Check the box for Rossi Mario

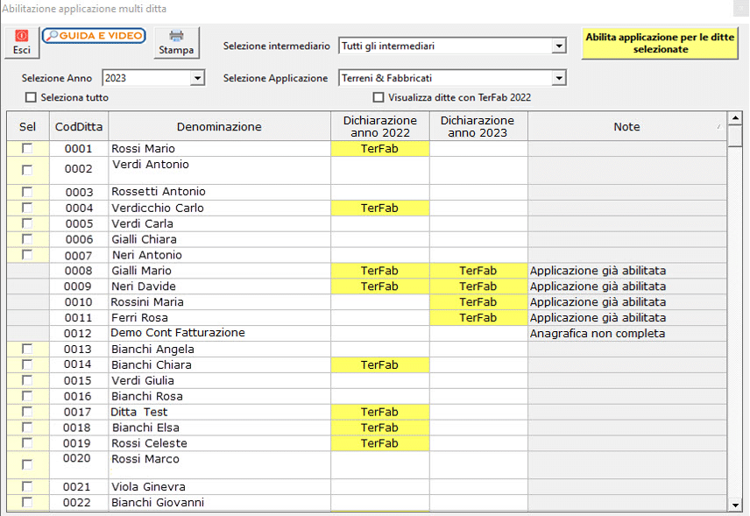click(x=27, y=149)
